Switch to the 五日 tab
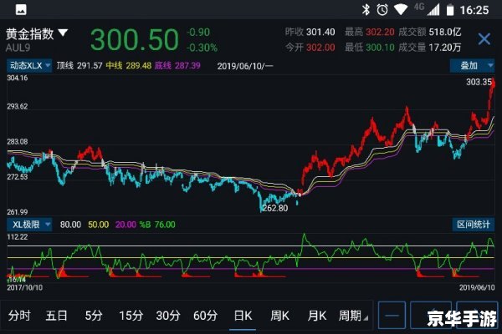 pos(56,316)
